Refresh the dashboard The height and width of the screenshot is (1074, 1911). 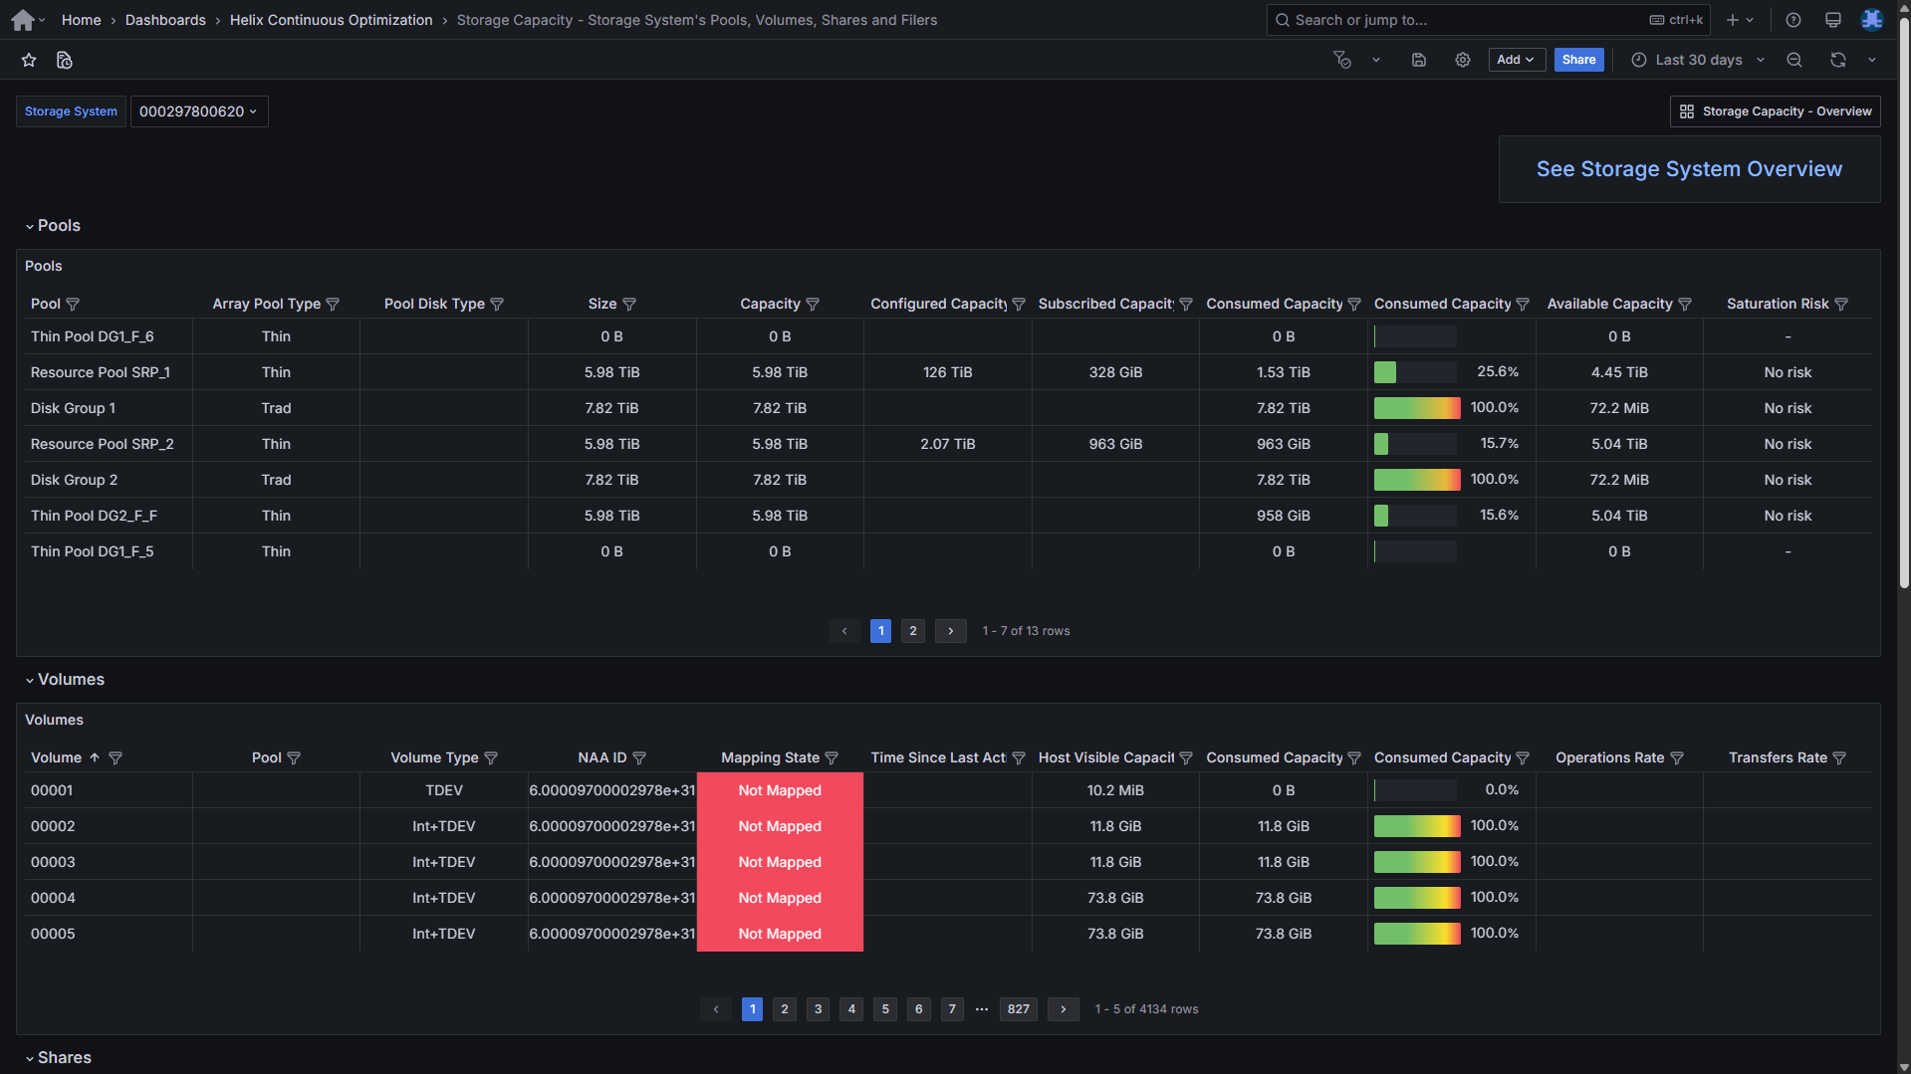click(x=1837, y=61)
